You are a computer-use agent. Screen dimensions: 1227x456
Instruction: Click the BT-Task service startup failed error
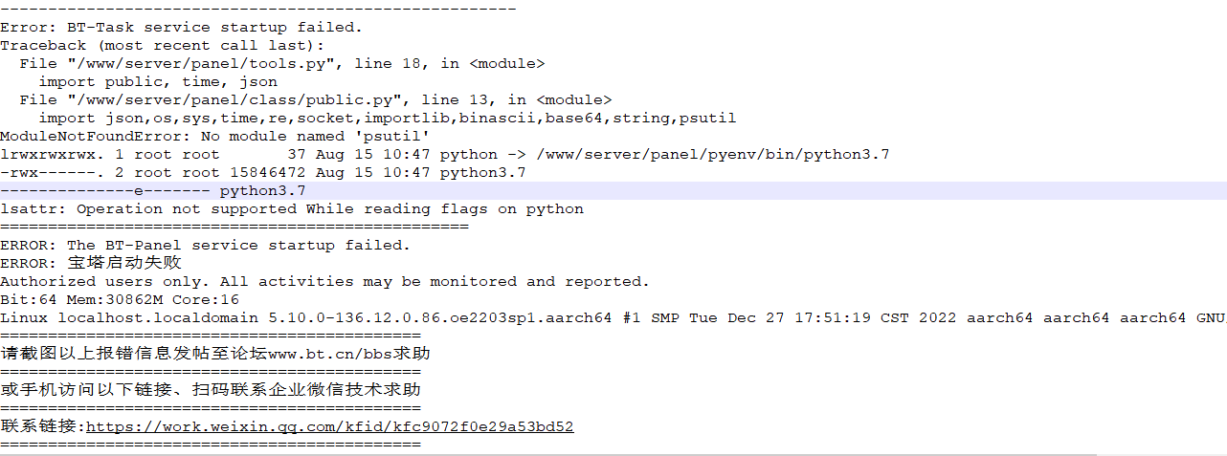(182, 27)
